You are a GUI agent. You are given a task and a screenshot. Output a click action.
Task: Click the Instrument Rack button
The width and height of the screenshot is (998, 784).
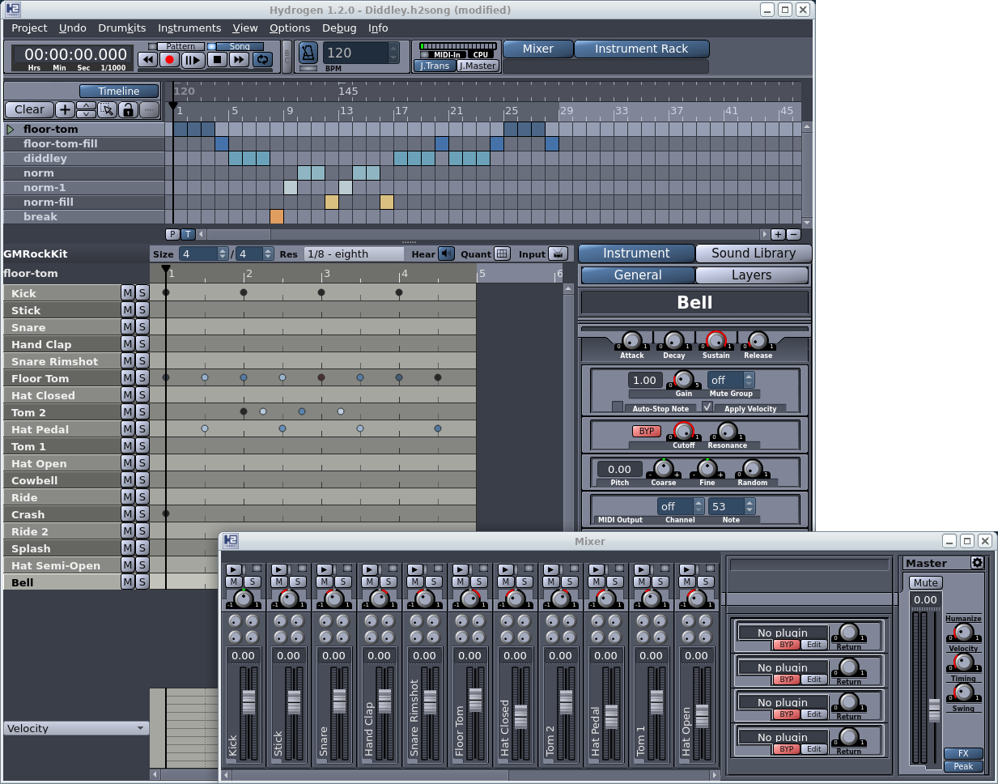pyautogui.click(x=641, y=49)
